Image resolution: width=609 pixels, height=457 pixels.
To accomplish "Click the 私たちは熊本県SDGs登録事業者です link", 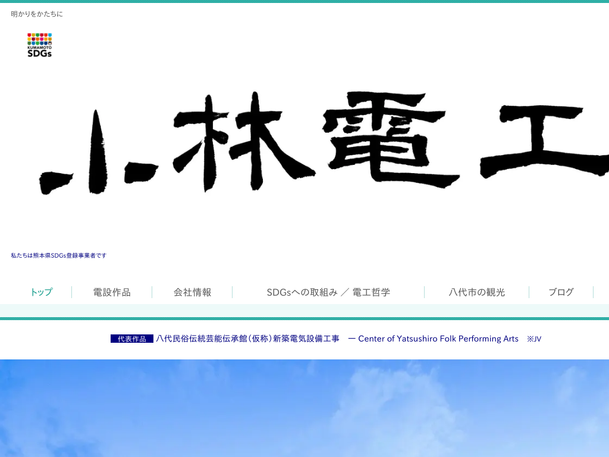I will click(59, 256).
